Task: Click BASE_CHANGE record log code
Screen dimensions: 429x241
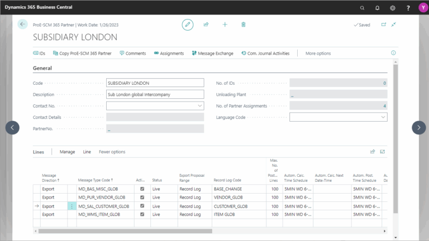Action: (228, 189)
